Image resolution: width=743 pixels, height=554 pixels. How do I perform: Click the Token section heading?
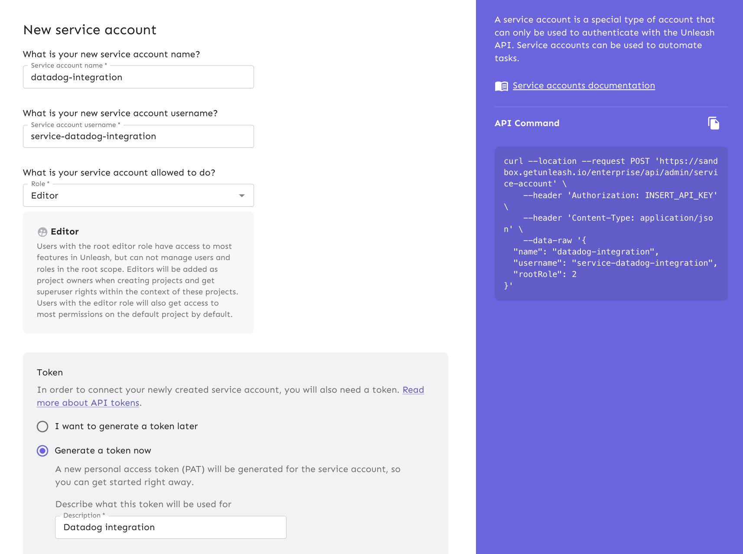[x=49, y=372]
